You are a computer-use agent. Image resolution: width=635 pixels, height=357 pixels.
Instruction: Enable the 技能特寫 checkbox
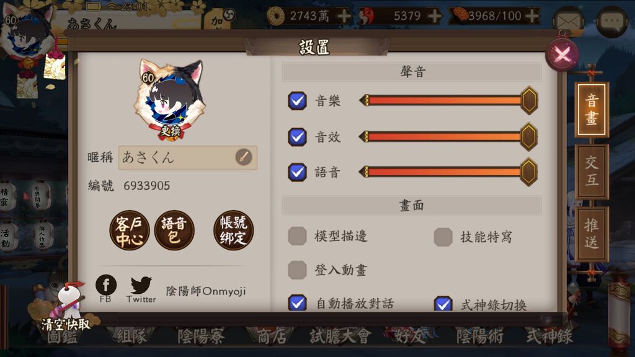443,237
